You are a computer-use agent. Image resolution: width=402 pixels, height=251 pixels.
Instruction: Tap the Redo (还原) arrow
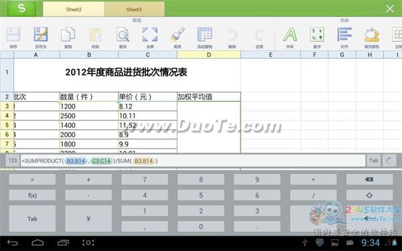[259, 37]
